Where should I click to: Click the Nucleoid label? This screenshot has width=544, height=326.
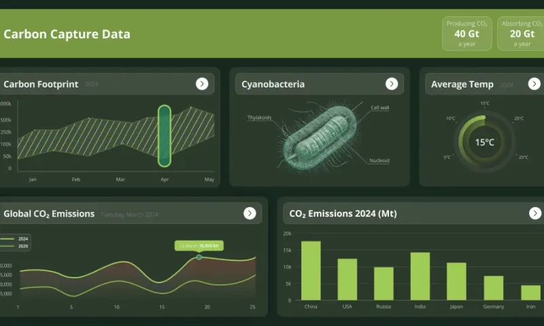coord(379,161)
